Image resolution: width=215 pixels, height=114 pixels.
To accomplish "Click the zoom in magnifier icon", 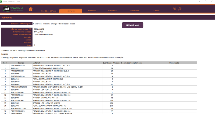I will tap(175, 9).
